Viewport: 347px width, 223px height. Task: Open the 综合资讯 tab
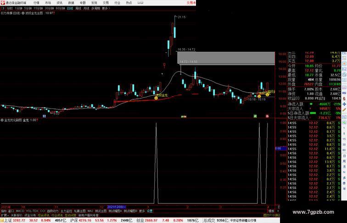tap(44, 215)
